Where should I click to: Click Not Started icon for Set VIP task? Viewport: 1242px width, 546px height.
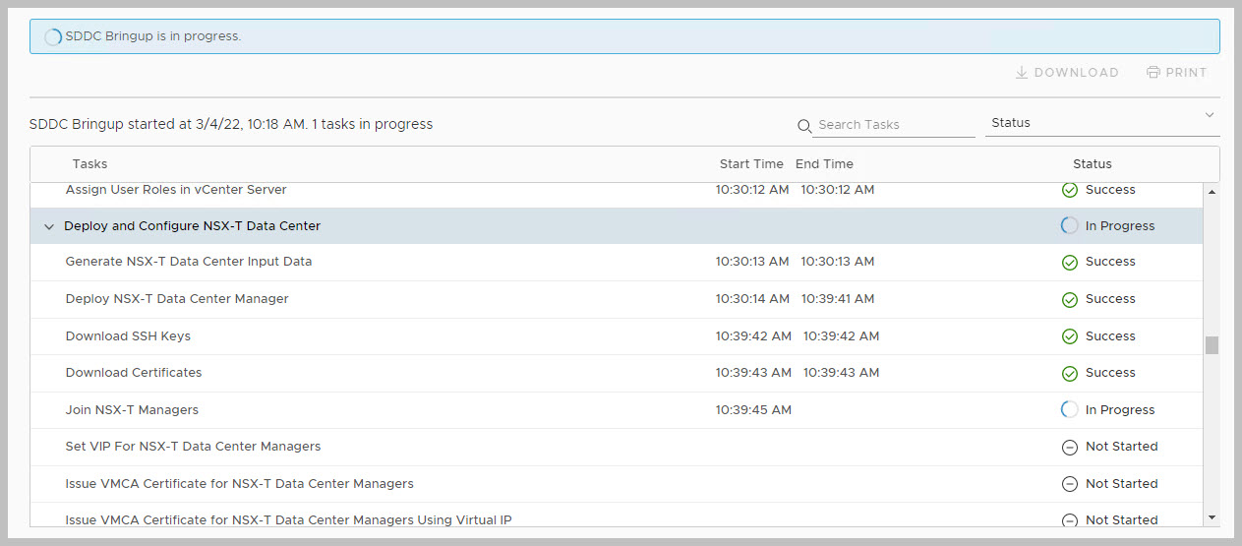coord(1070,448)
